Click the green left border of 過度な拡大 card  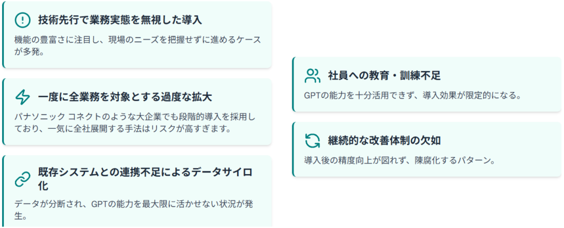(3, 112)
